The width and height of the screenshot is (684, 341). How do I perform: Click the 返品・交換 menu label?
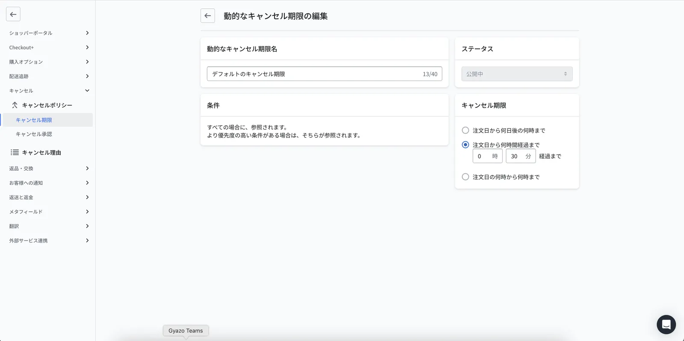tap(21, 169)
